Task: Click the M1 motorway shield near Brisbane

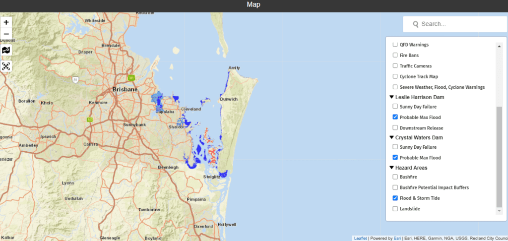Action: click(x=131, y=78)
